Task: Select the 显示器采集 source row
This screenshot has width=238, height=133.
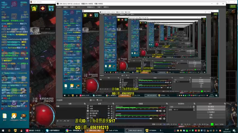Action: (x=100, y=113)
